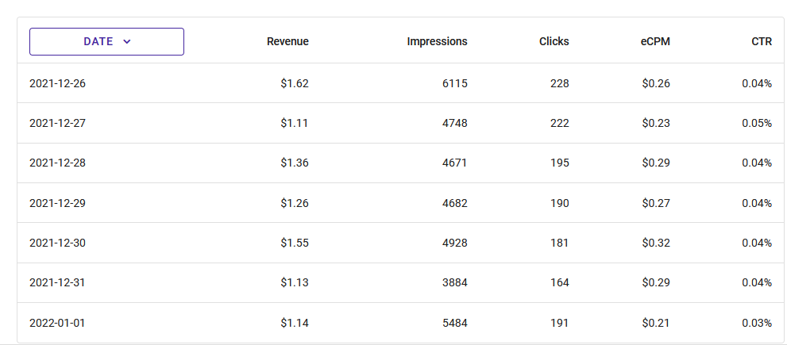Click the 0.05% CTR value

pos(757,123)
